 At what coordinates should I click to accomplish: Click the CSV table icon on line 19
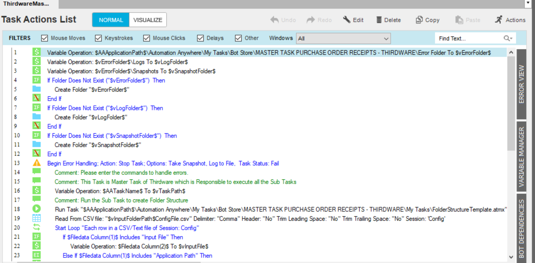[37, 218]
